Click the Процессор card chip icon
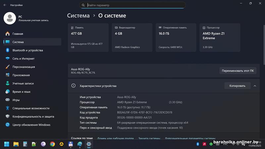Viewport: 265px width, 149px height. coord(204,28)
